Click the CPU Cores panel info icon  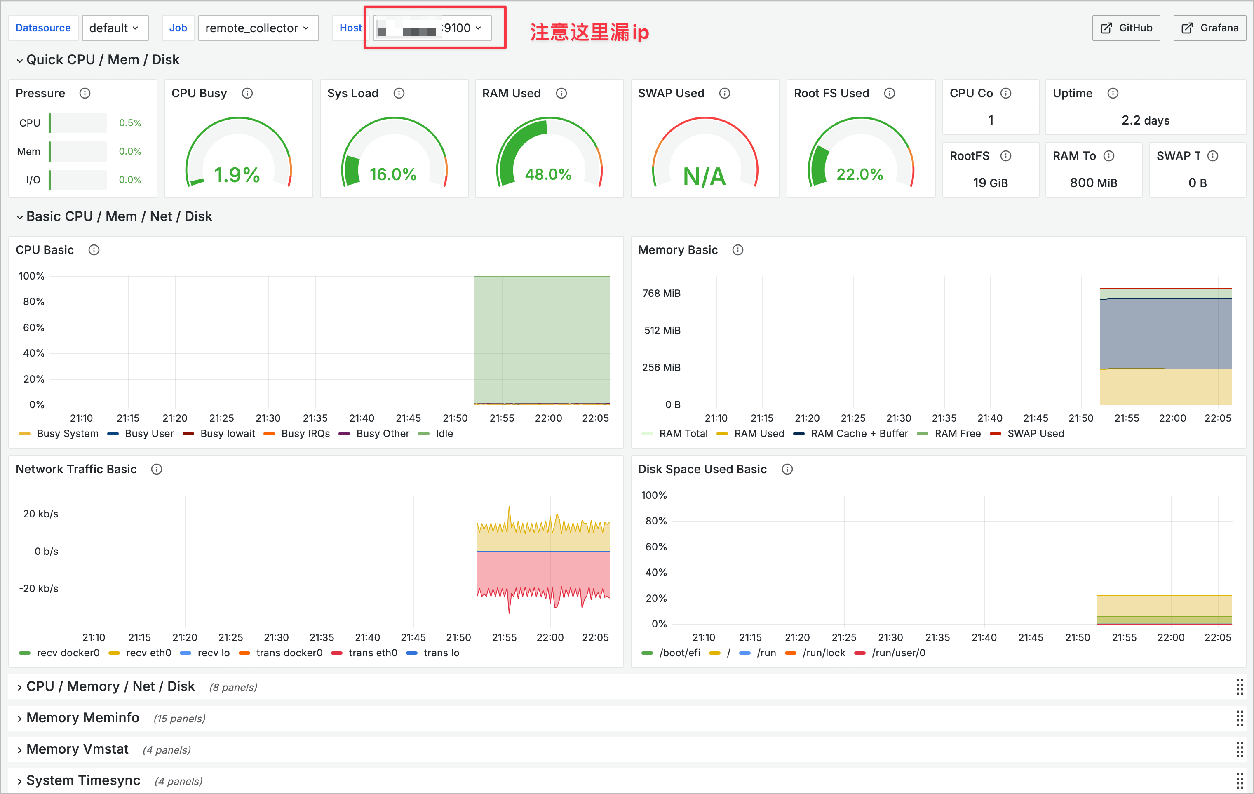(x=1006, y=93)
